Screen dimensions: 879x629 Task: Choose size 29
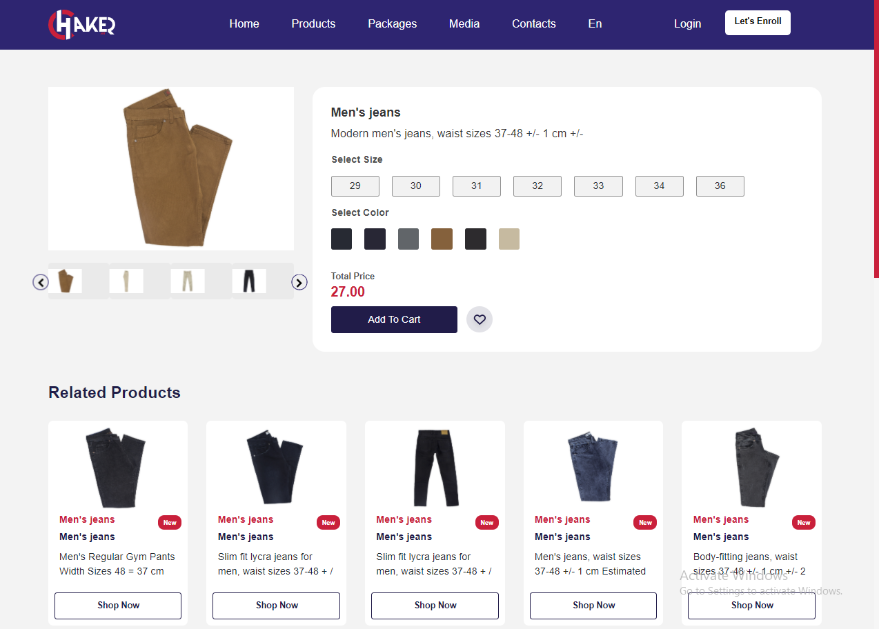pyautogui.click(x=355, y=186)
